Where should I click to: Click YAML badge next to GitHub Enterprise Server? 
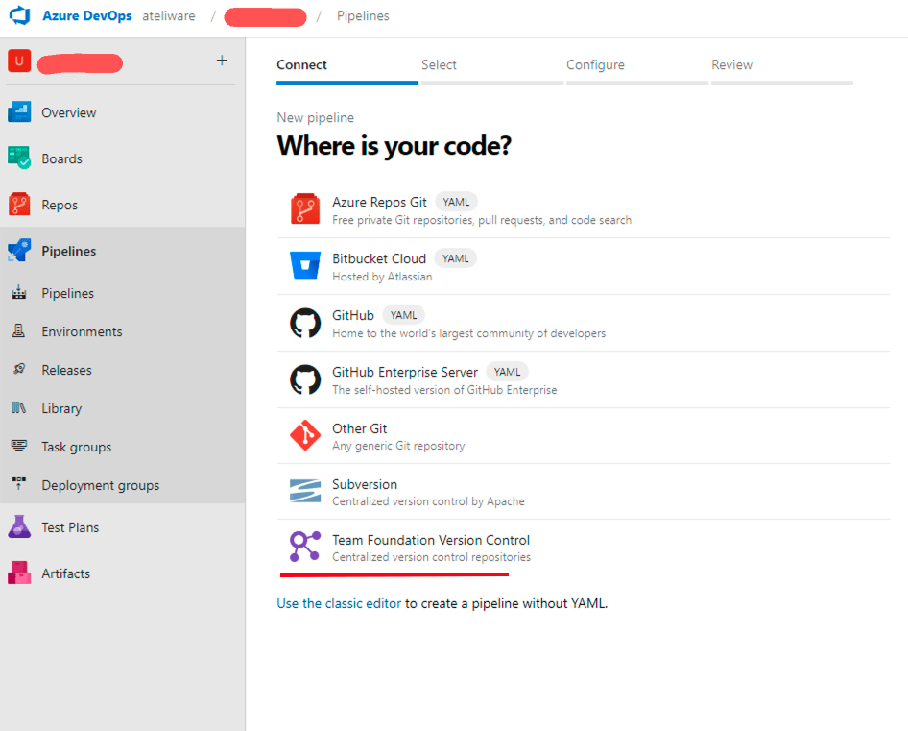[x=508, y=372]
